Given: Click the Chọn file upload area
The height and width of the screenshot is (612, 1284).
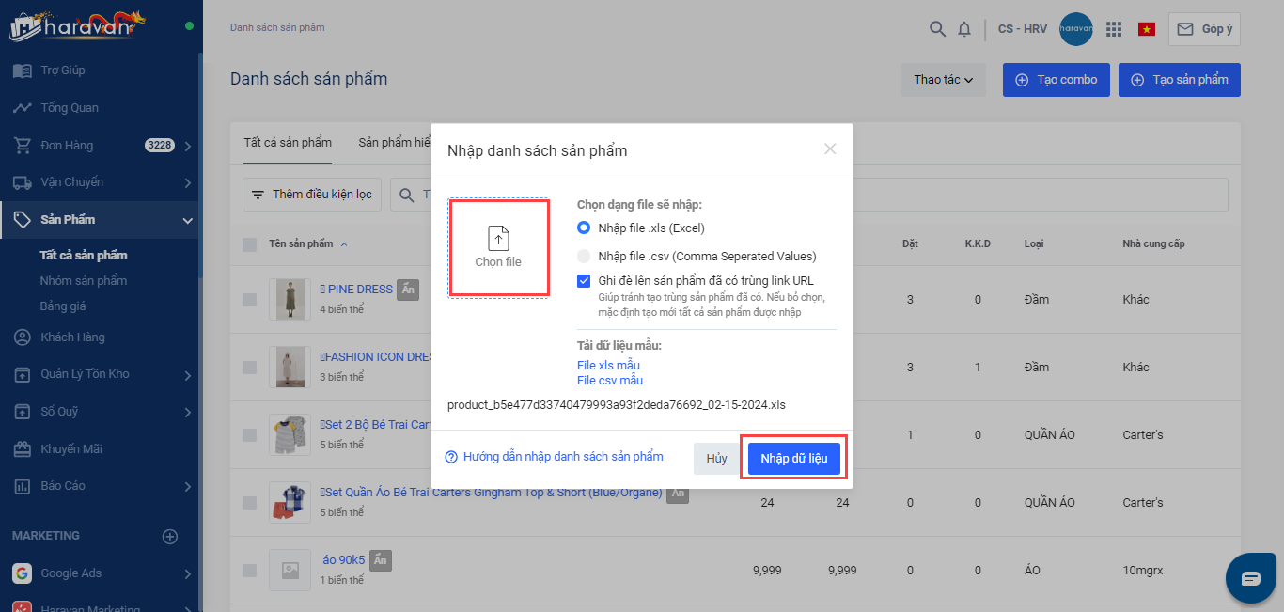Looking at the screenshot, I should point(498,248).
